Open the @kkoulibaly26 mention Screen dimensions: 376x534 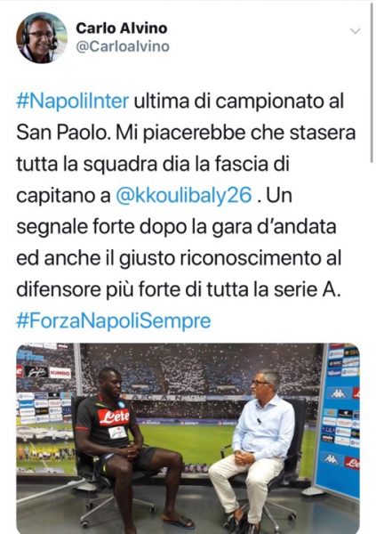tap(184, 196)
